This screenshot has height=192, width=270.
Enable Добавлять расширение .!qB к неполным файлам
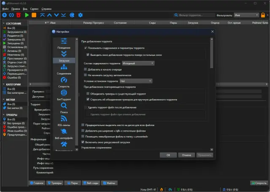[x=83, y=131]
